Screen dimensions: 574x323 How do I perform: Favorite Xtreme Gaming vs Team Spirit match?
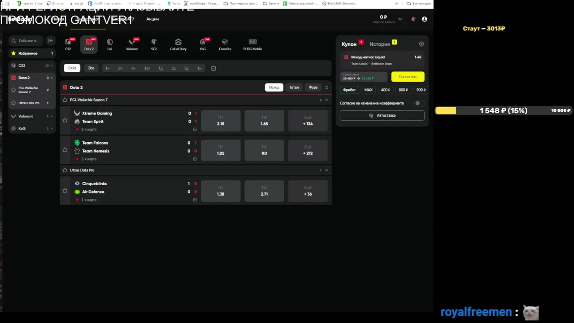65,120
